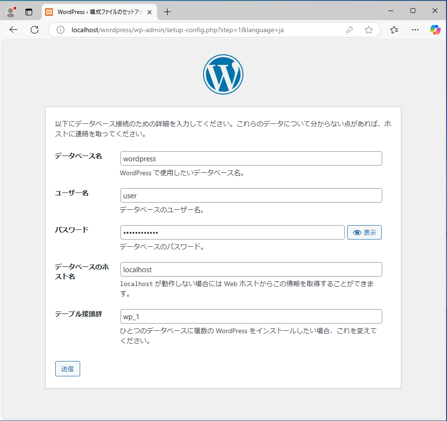Reload the page with refresh icon

[35, 30]
